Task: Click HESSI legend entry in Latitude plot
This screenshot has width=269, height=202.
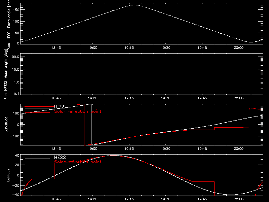Action: click(x=60, y=157)
